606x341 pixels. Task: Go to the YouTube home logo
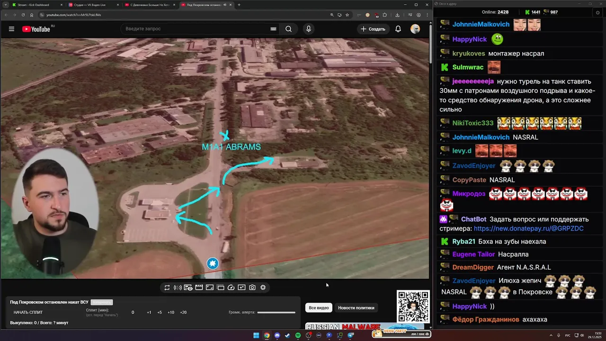click(x=36, y=29)
